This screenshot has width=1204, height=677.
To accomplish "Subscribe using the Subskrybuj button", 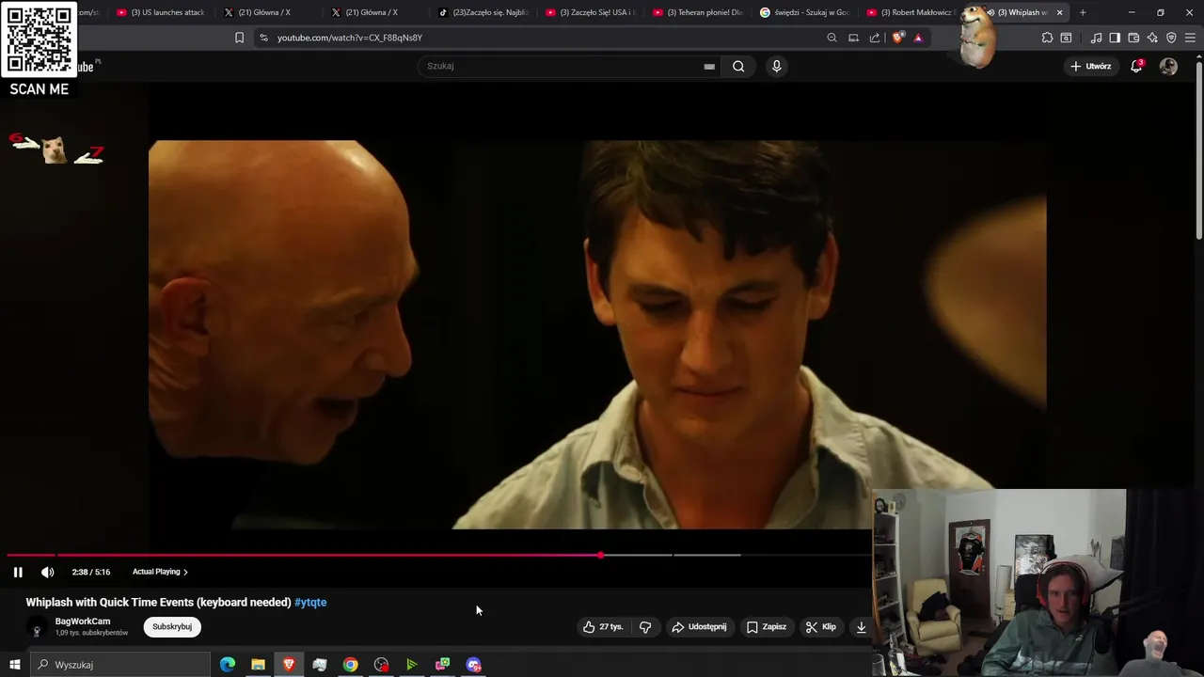I will click(172, 627).
